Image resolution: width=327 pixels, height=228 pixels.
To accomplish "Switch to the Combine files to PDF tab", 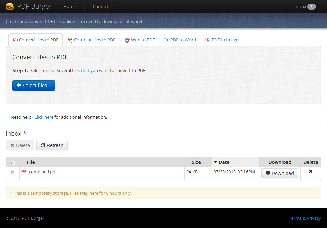I will coord(95,40).
